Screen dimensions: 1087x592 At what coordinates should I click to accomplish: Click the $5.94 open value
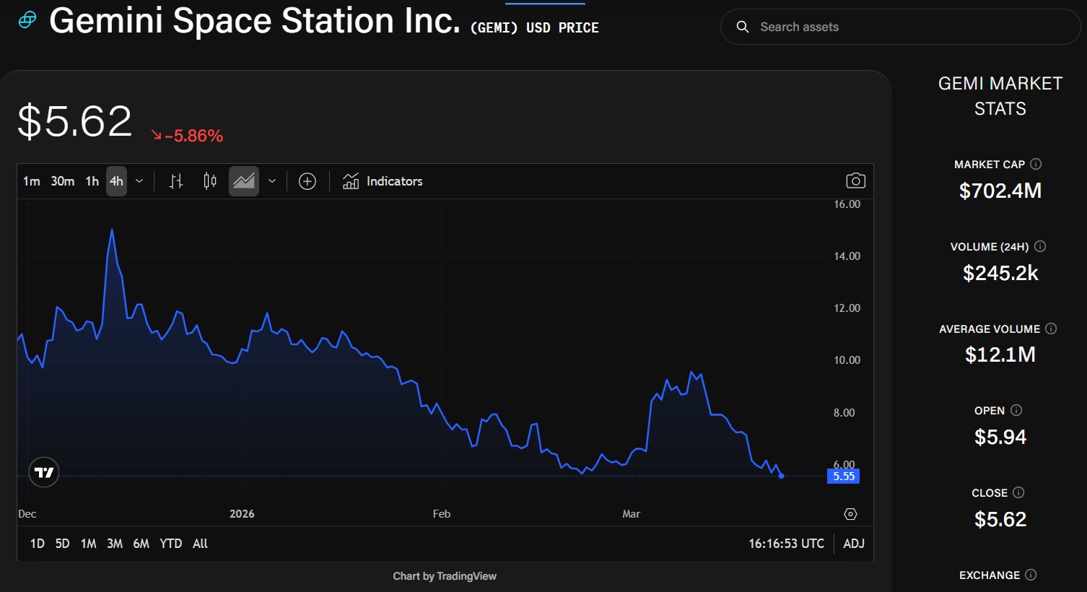click(1000, 437)
